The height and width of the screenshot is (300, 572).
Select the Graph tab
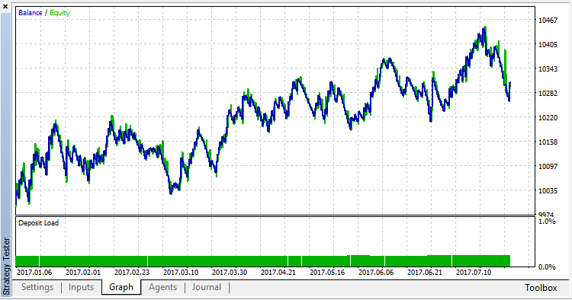coord(121,287)
